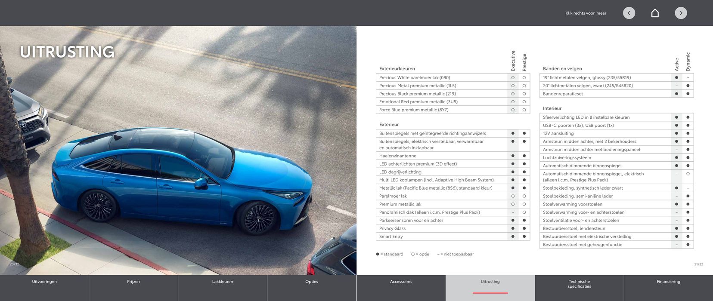The width and height of the screenshot is (713, 301).
Task: Click Prestige option circle for Emotional Red
Action: [524, 102]
